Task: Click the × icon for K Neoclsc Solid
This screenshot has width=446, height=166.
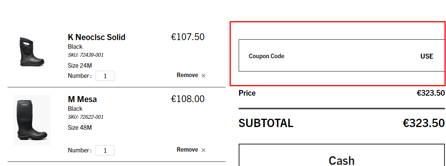Action: click(x=204, y=76)
